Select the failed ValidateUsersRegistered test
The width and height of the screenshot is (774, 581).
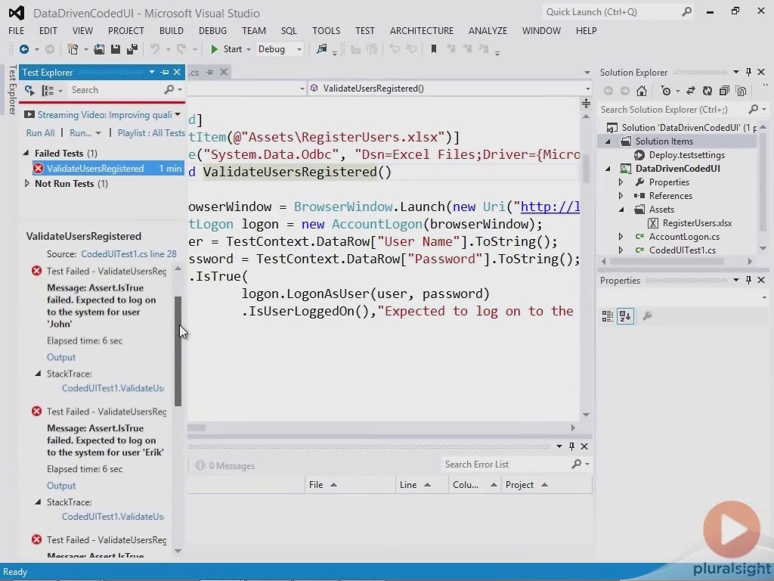108,169
